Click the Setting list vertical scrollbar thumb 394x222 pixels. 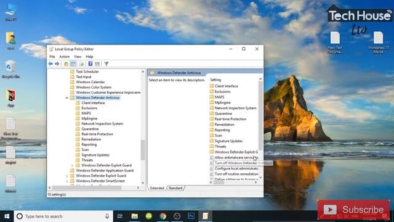tap(260, 115)
